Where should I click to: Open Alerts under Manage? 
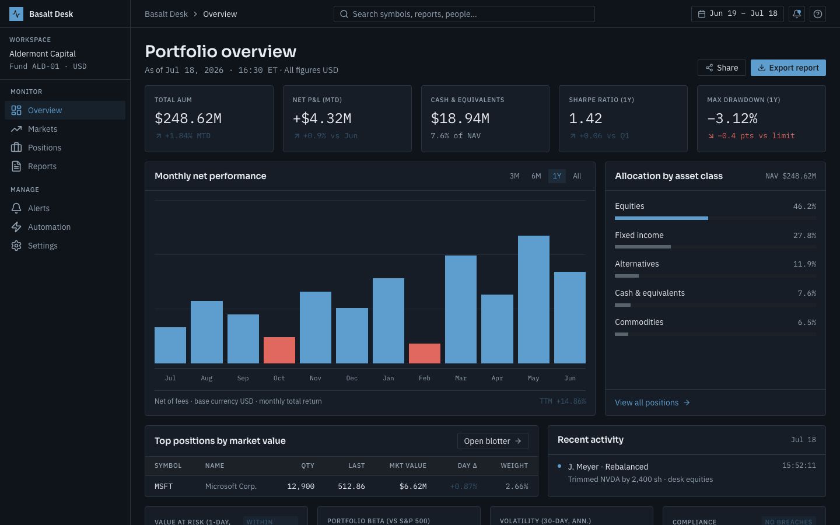(65, 208)
